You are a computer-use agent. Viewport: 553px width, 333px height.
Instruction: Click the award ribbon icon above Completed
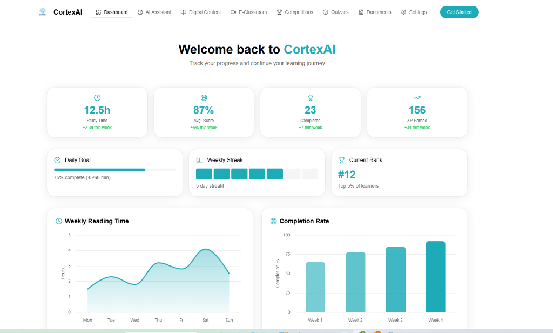[311, 98]
